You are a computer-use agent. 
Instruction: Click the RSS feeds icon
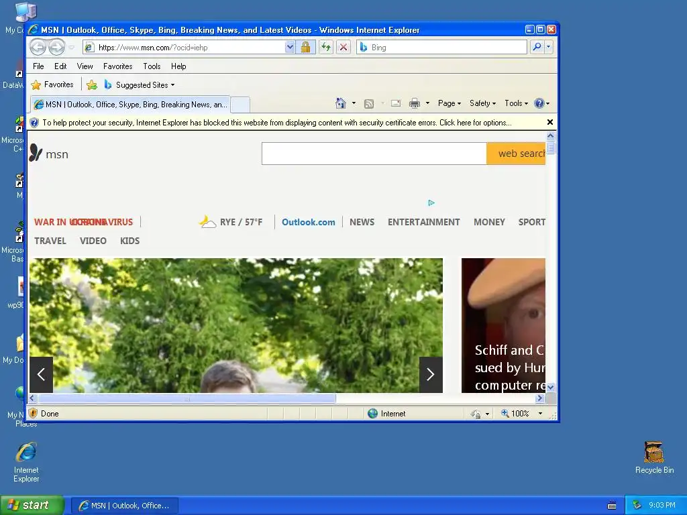point(369,103)
